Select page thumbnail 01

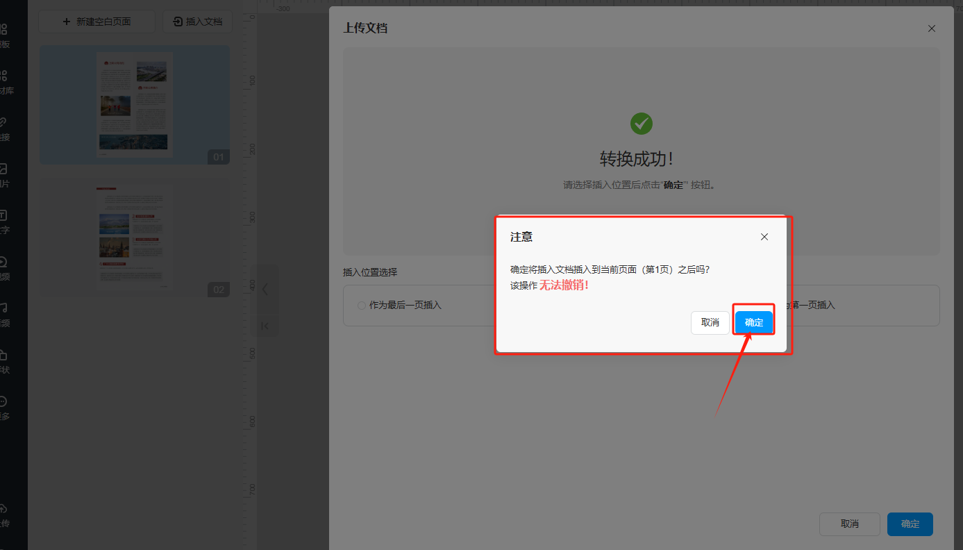(x=135, y=105)
